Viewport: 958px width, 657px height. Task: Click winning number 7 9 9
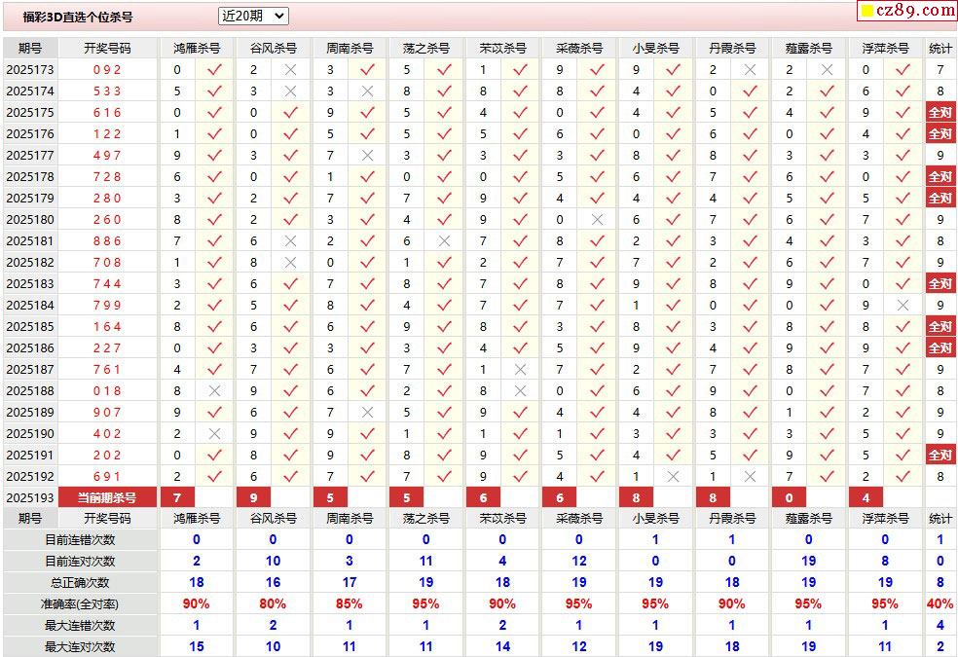tap(107, 305)
